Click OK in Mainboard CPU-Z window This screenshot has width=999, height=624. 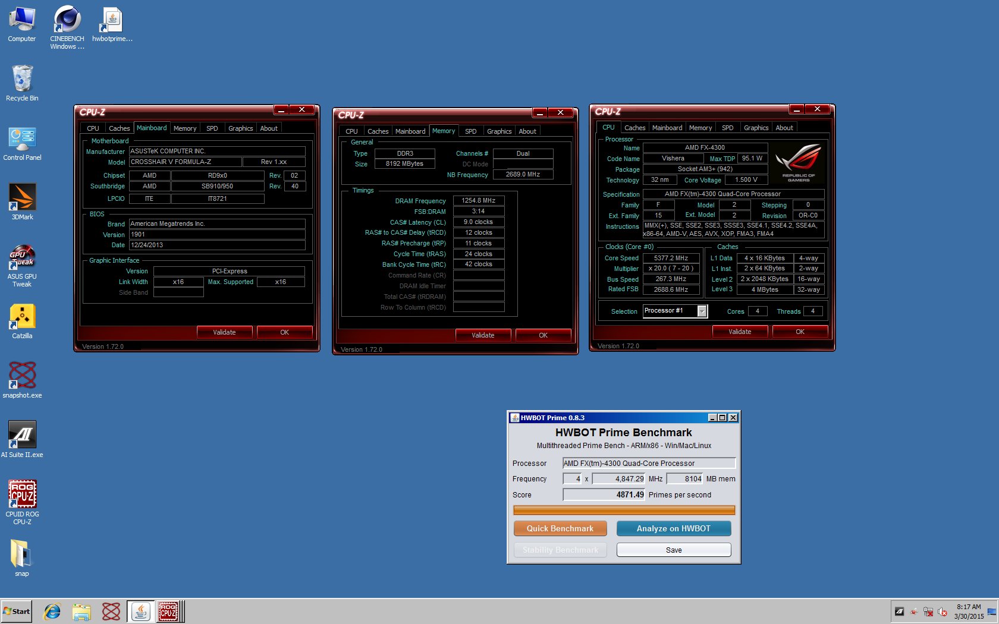click(285, 332)
